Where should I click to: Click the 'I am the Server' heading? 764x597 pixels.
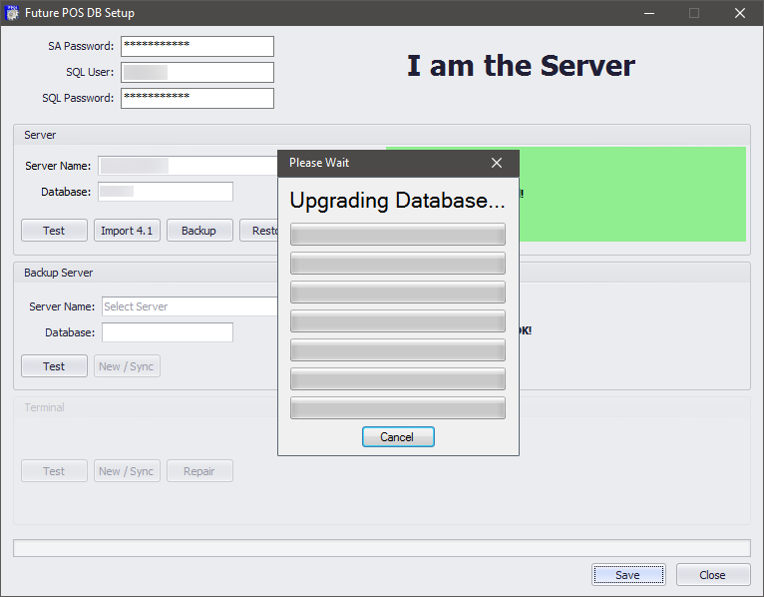[521, 65]
